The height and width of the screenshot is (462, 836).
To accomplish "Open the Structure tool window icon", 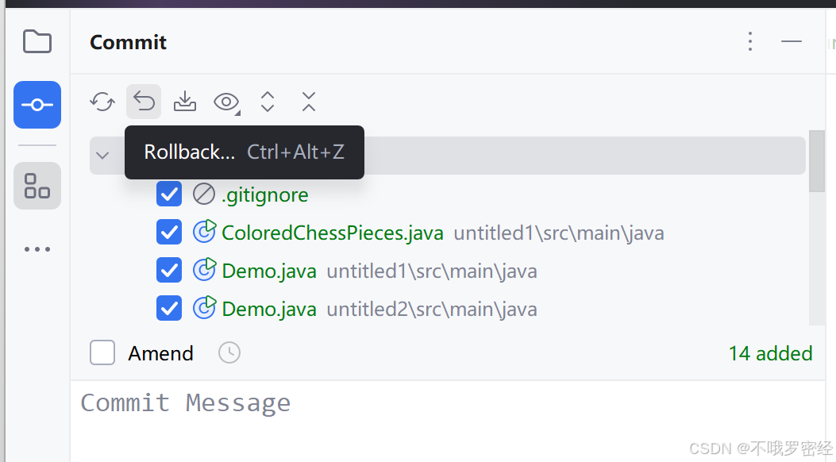I will pyautogui.click(x=37, y=186).
